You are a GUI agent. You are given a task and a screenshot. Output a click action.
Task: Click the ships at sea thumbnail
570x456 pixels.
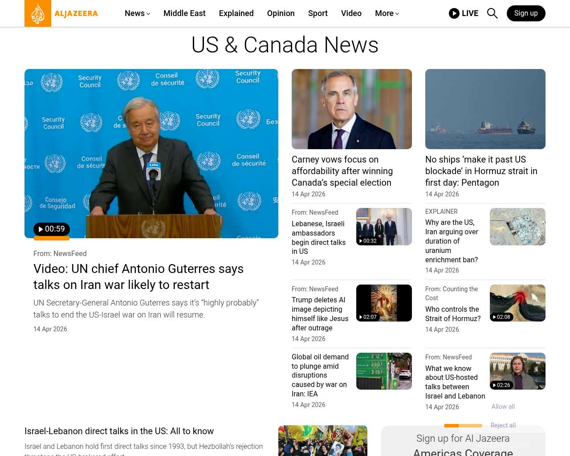[x=485, y=109]
